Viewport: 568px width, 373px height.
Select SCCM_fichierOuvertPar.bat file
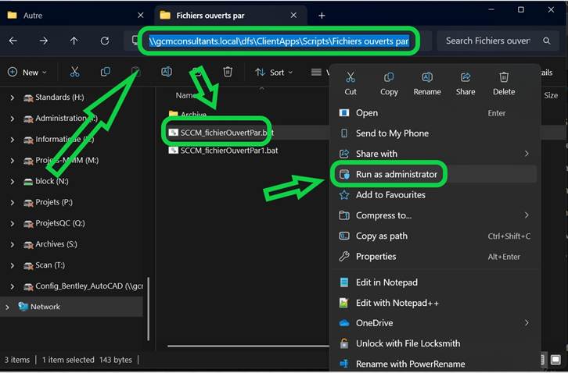pos(227,133)
